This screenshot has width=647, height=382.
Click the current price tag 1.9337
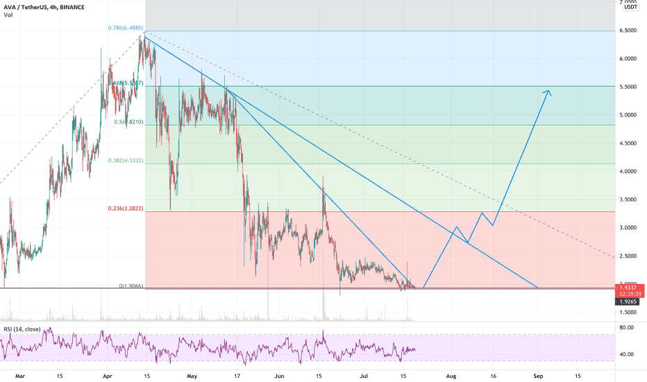(629, 288)
